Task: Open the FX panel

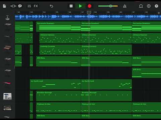Action: pos(36,6)
